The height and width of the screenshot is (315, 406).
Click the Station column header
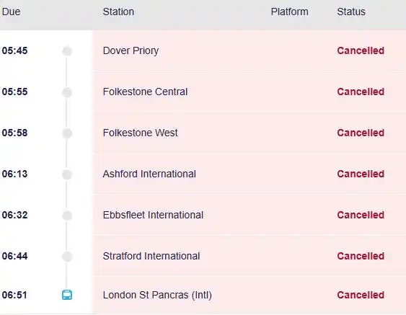(x=118, y=12)
